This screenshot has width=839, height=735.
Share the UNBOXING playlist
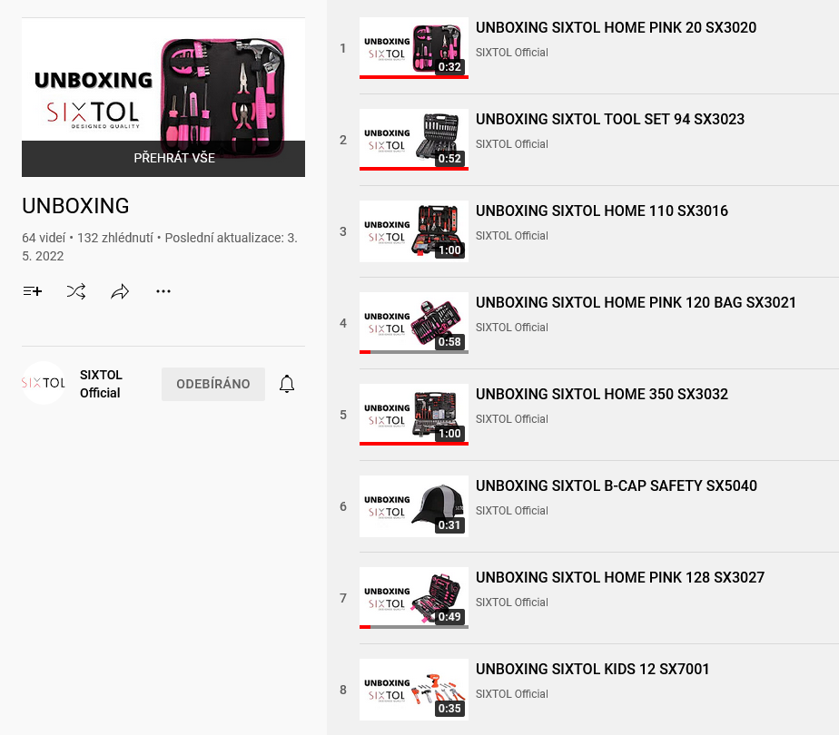coord(120,291)
